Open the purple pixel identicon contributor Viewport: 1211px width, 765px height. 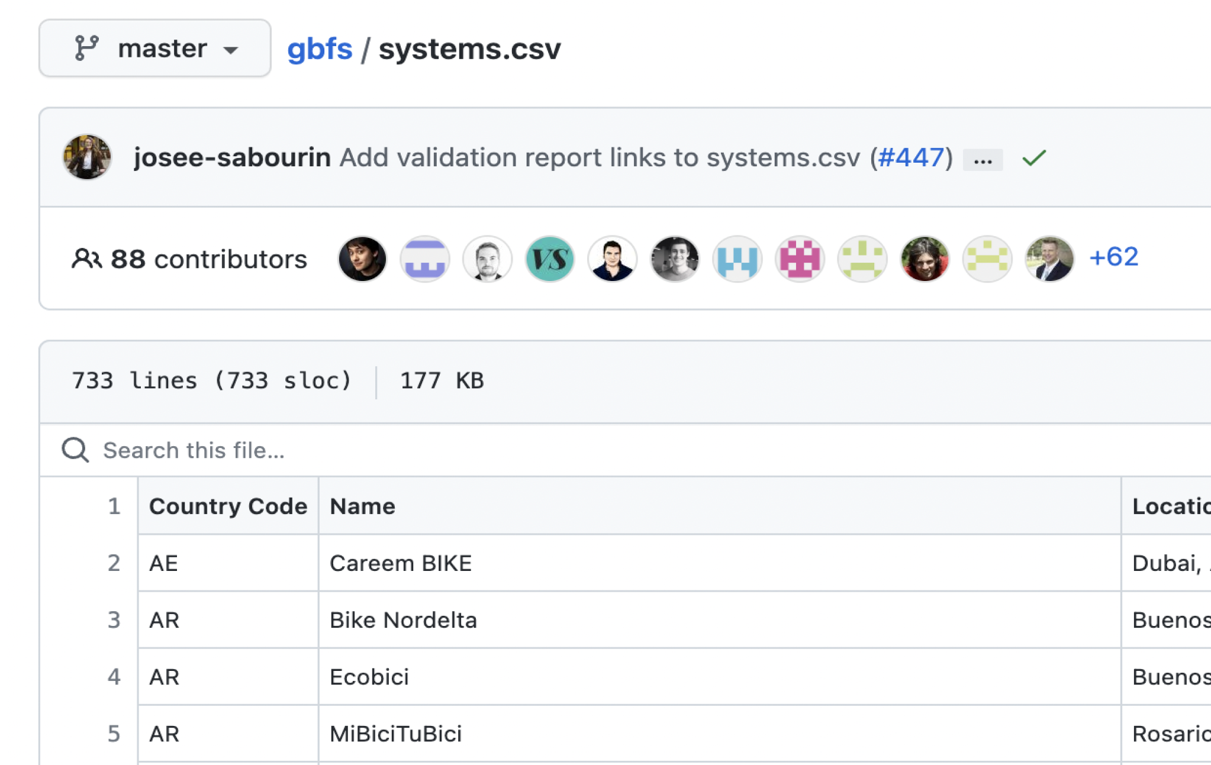(x=425, y=259)
